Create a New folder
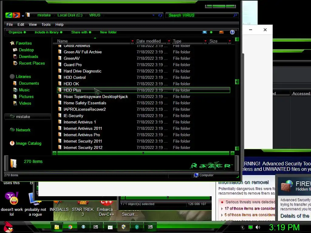The height and width of the screenshot is (233, 311). [x=108, y=32]
